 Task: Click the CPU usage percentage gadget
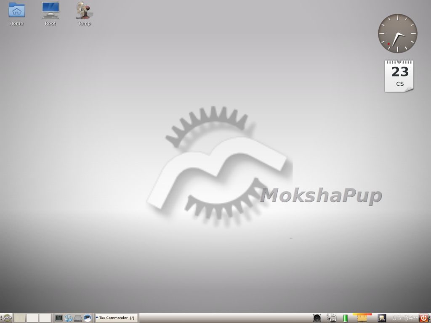[x=381, y=318]
